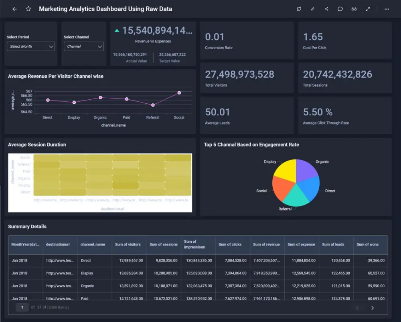This screenshot has width=401, height=322.
Task: Click the Sum of expense column header
Action: tap(302, 244)
